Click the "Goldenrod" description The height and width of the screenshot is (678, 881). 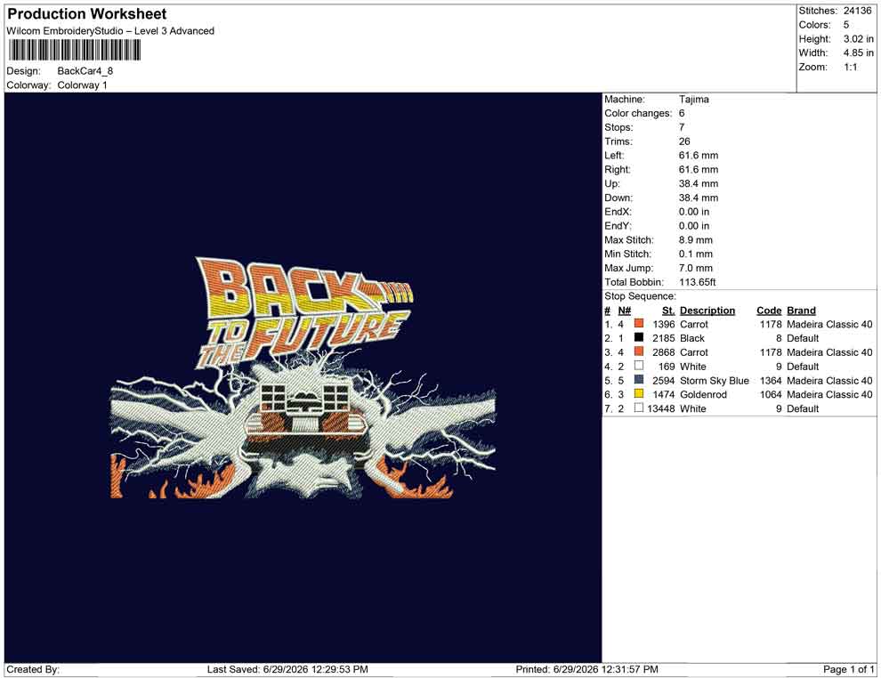[x=703, y=394]
